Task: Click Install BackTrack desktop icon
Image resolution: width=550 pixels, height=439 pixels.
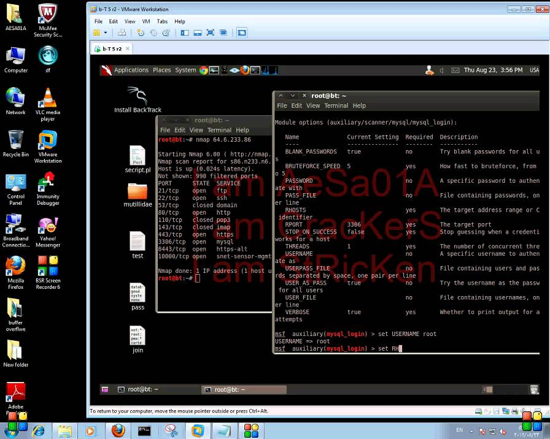Action: pyautogui.click(x=137, y=99)
